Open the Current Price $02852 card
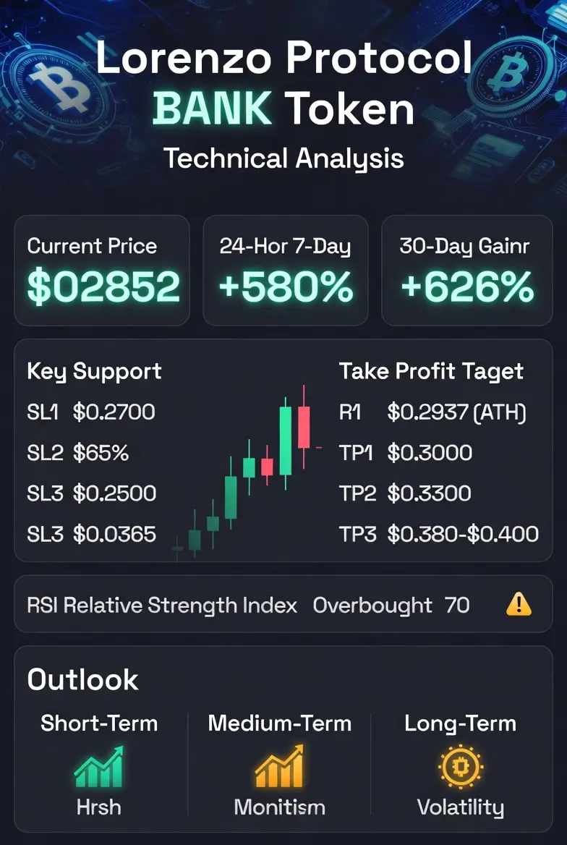The height and width of the screenshot is (845, 567). [x=102, y=271]
